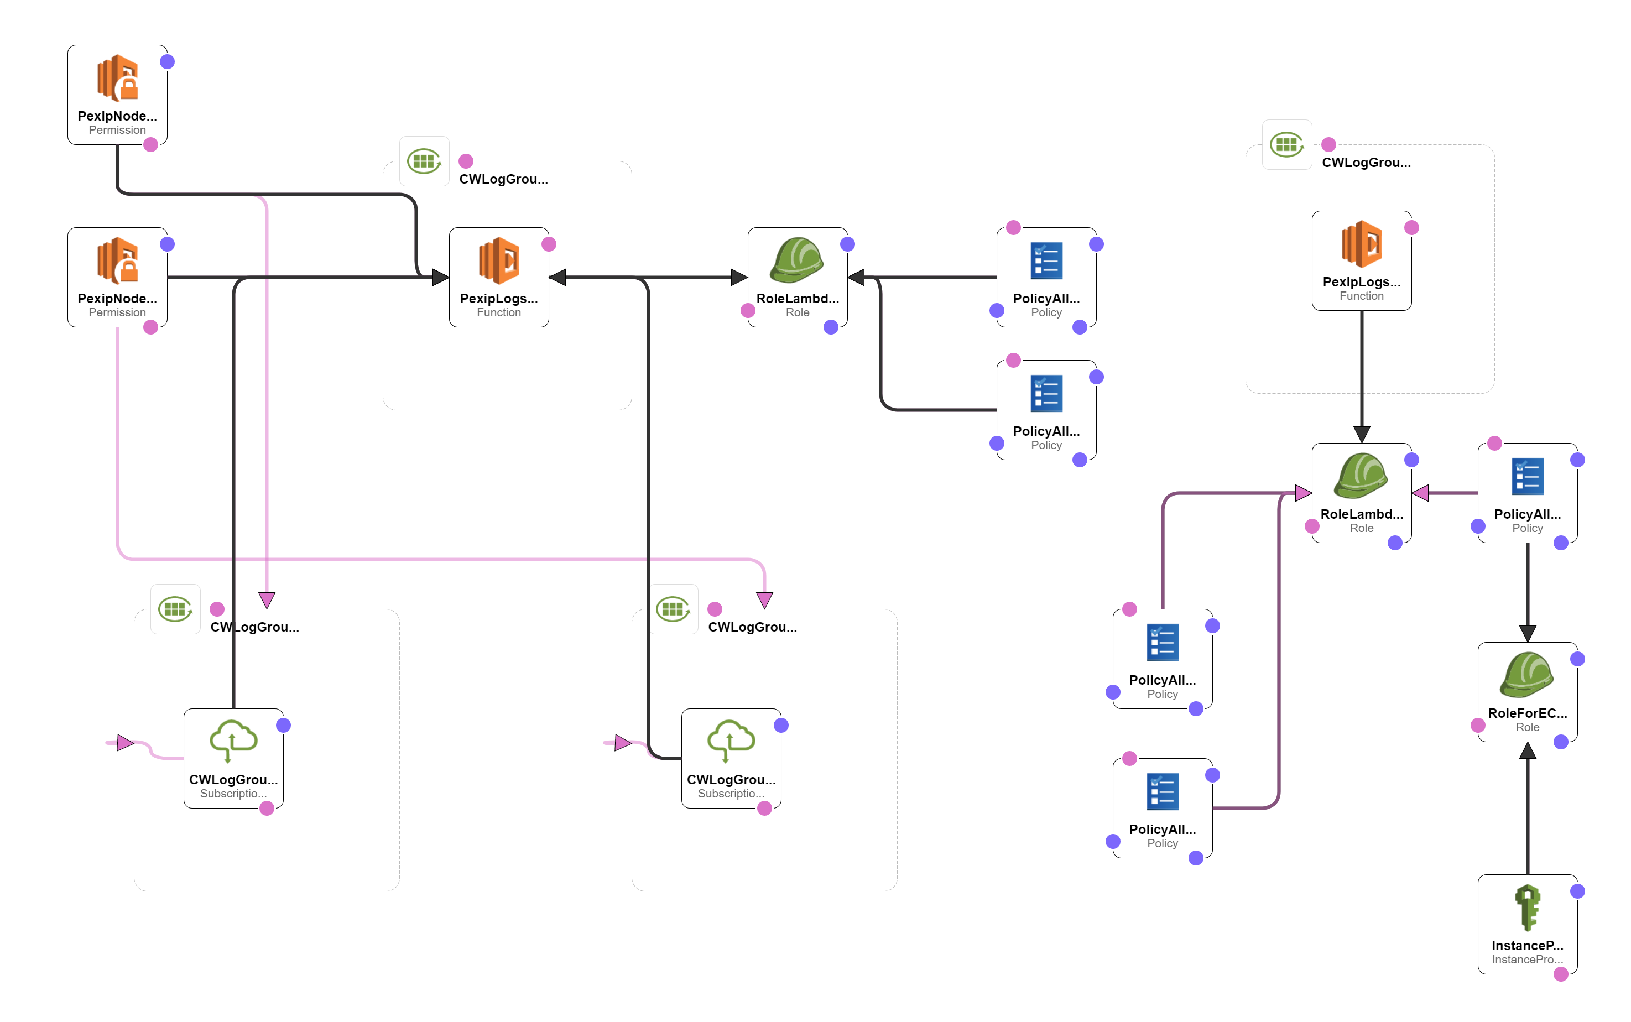Image resolution: width=1631 pixels, height=1022 pixels.
Task: Click pink dot beside topmost PexipNode Permission bottom
Action: click(x=151, y=145)
